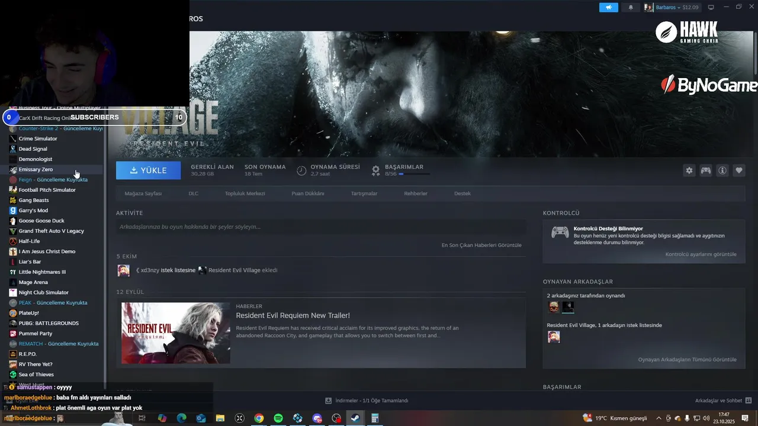Select RV There Yet? in library
758x426 pixels.
click(x=36, y=364)
